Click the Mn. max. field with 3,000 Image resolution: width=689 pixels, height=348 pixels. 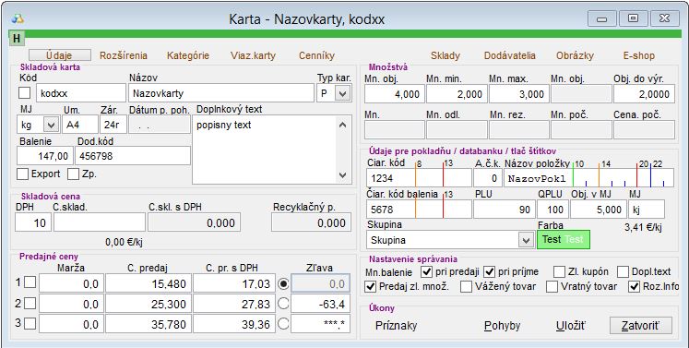[519, 94]
